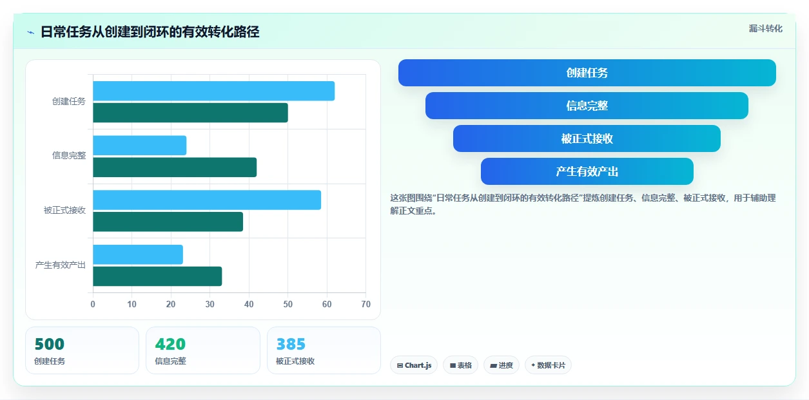Click the x-axis tick label 0
This screenshot has height=400, width=809.
(93, 304)
